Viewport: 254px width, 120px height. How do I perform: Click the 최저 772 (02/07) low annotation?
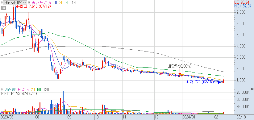(x=200, y=82)
